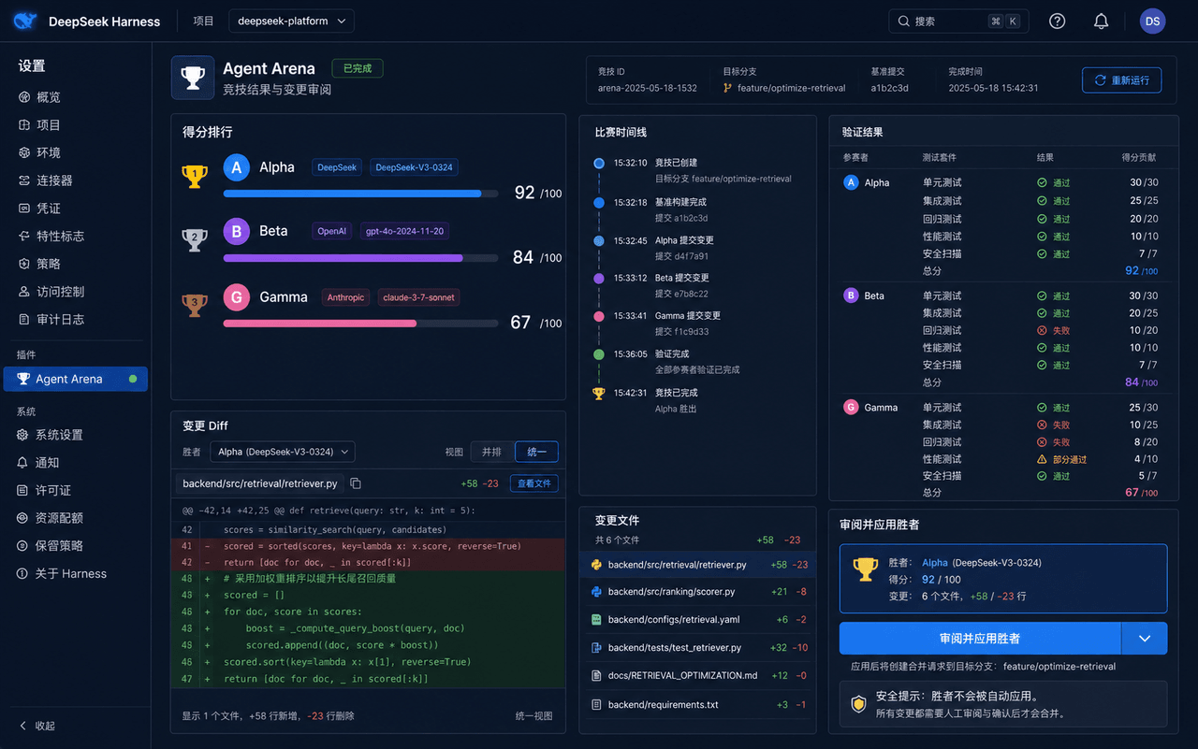Click the 统一视图 footer link
The image size is (1198, 749).
tap(533, 716)
